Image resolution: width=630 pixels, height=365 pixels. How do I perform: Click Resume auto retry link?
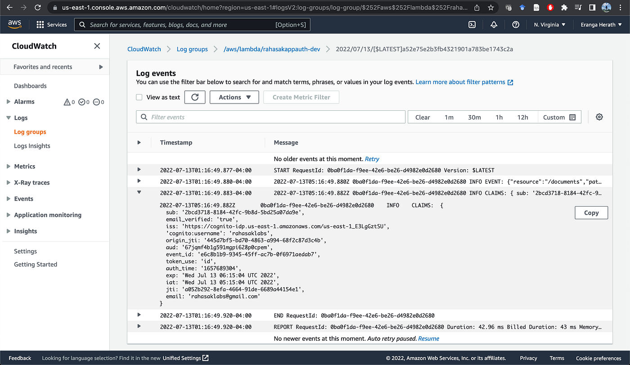(x=429, y=338)
